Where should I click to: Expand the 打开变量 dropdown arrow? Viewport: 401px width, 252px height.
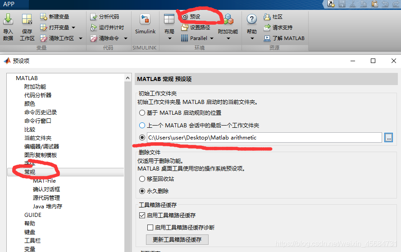[x=73, y=27]
